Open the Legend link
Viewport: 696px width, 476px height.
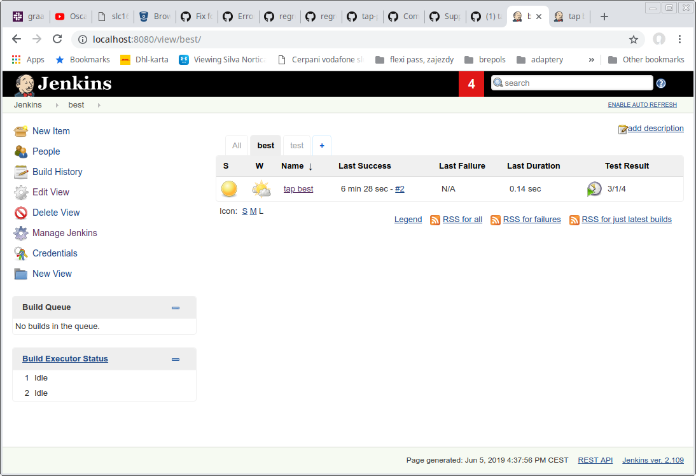pos(408,220)
